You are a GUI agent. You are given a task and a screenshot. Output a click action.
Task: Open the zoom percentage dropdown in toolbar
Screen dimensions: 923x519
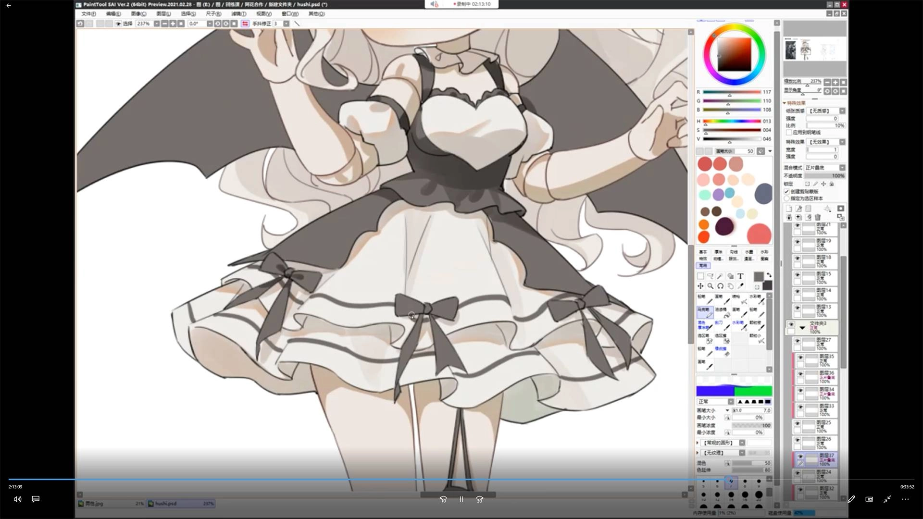click(156, 24)
